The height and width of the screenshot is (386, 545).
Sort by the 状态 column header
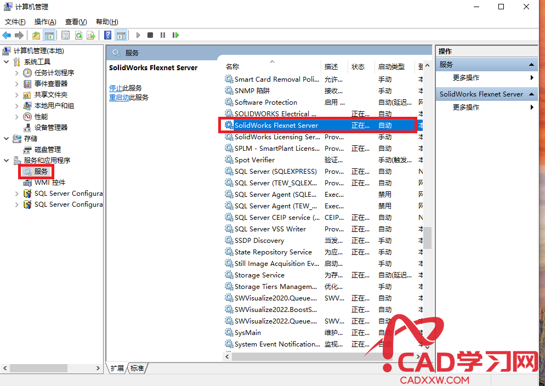tap(360, 66)
